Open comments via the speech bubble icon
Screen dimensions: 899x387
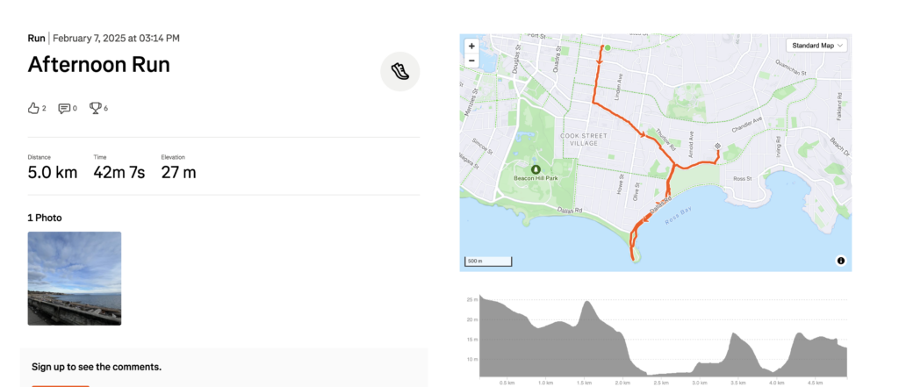(x=64, y=108)
